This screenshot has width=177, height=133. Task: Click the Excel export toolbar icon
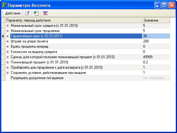click(x=36, y=13)
